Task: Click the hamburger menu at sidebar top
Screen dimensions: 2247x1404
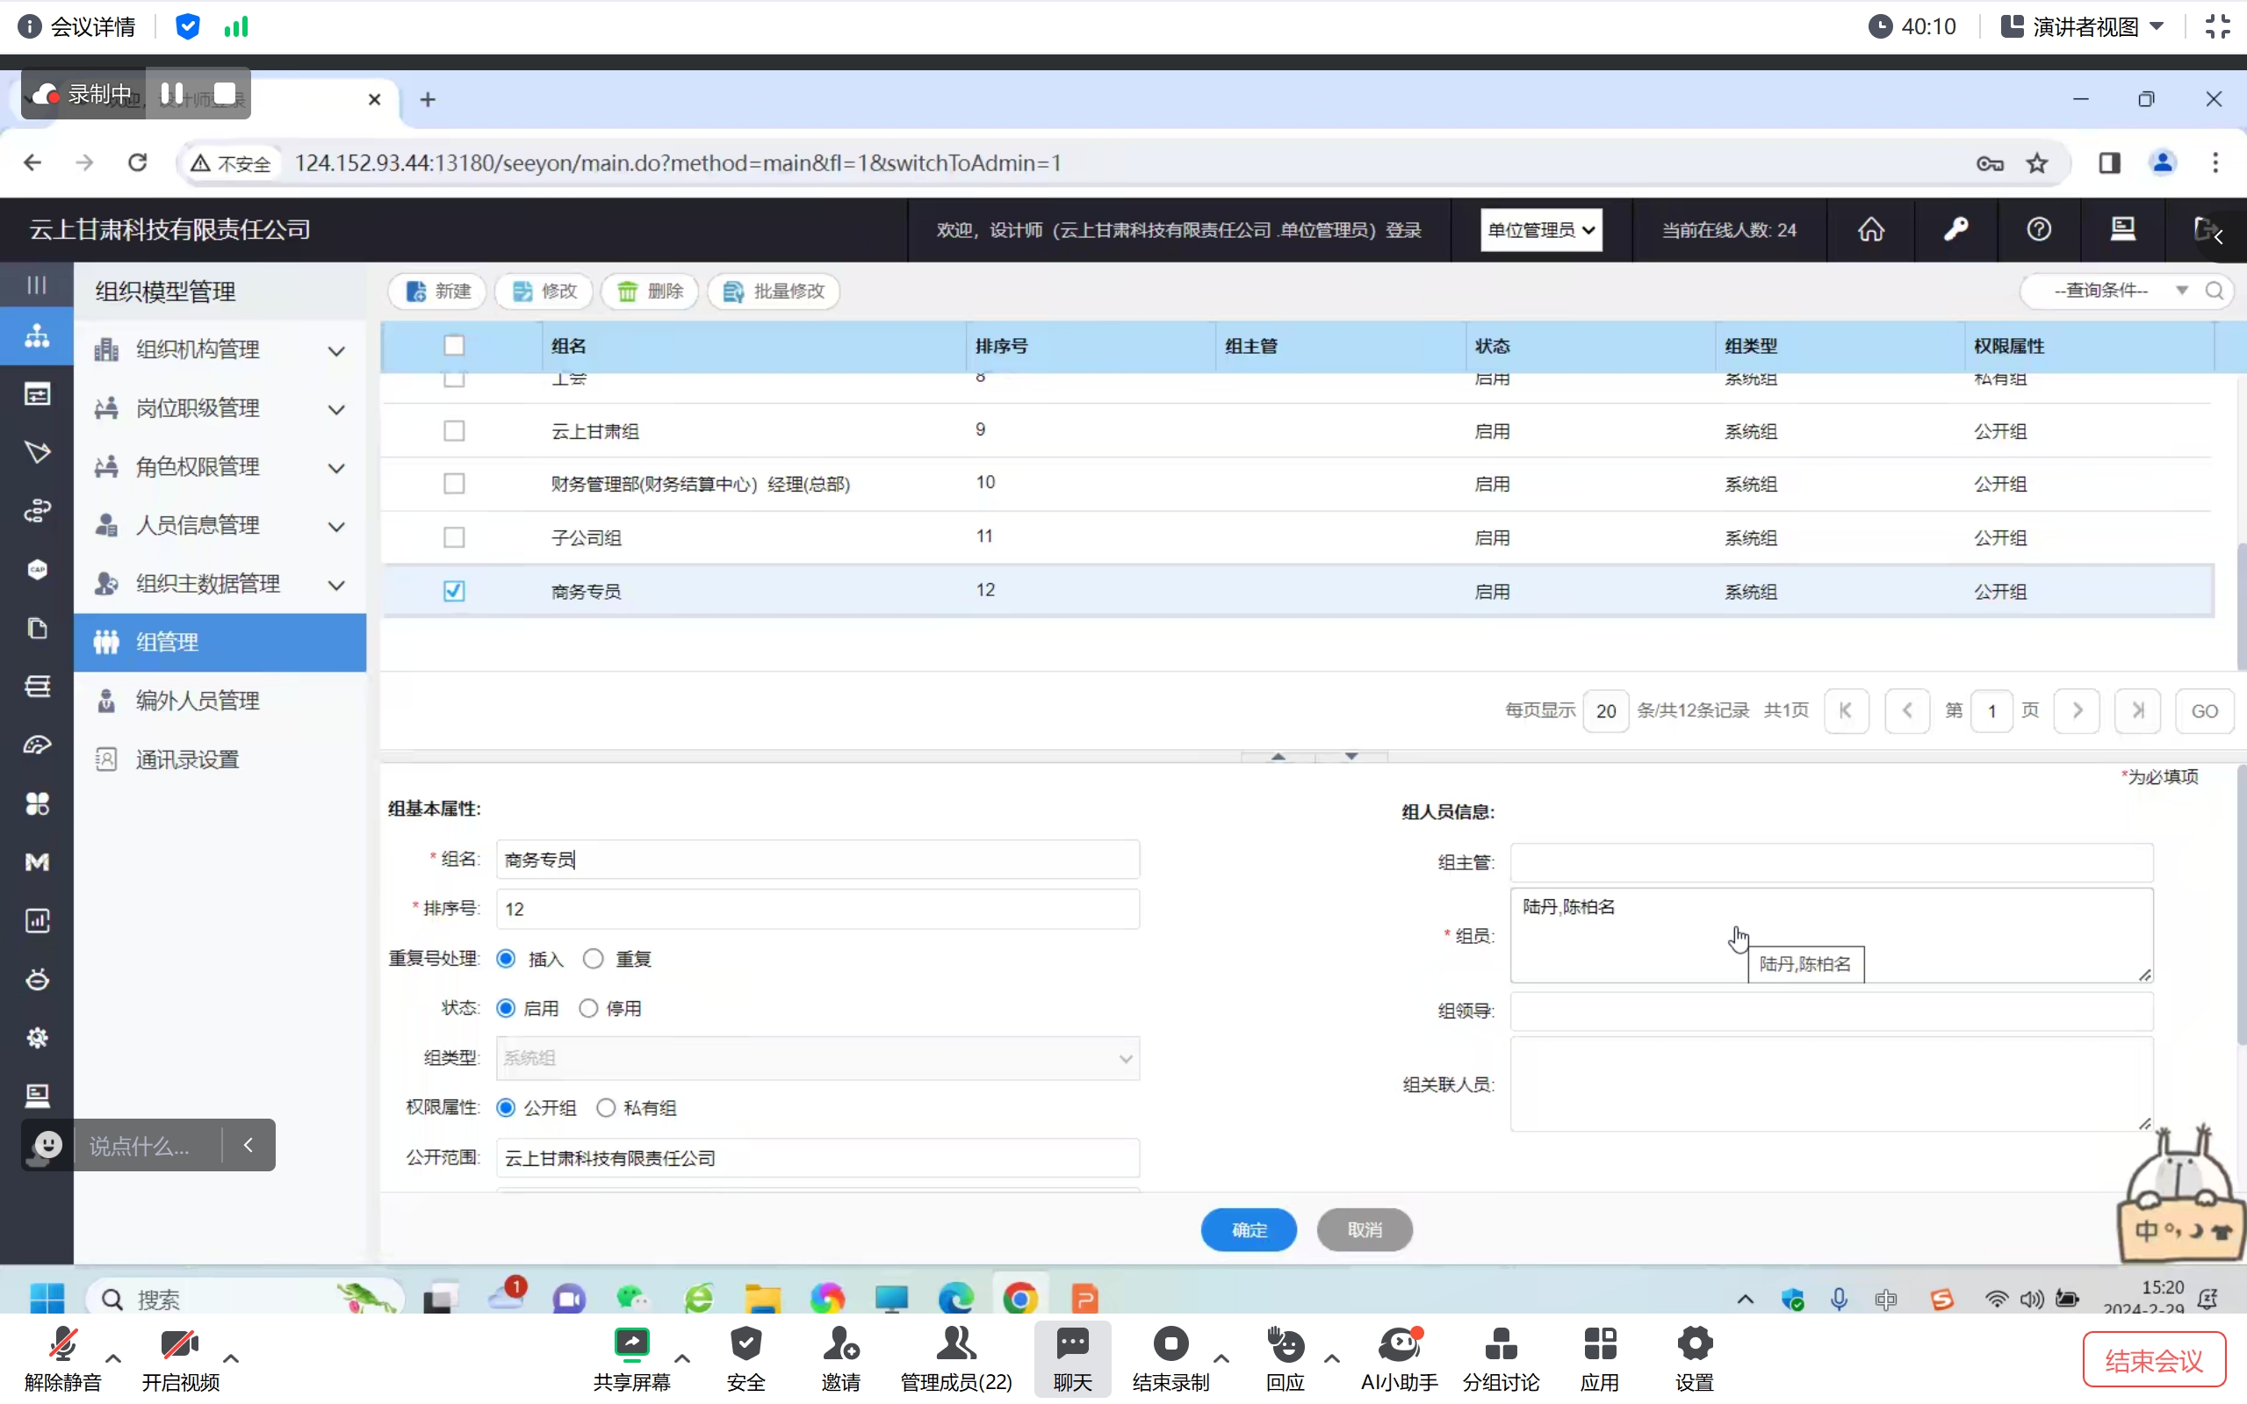Action: pyautogui.click(x=36, y=284)
